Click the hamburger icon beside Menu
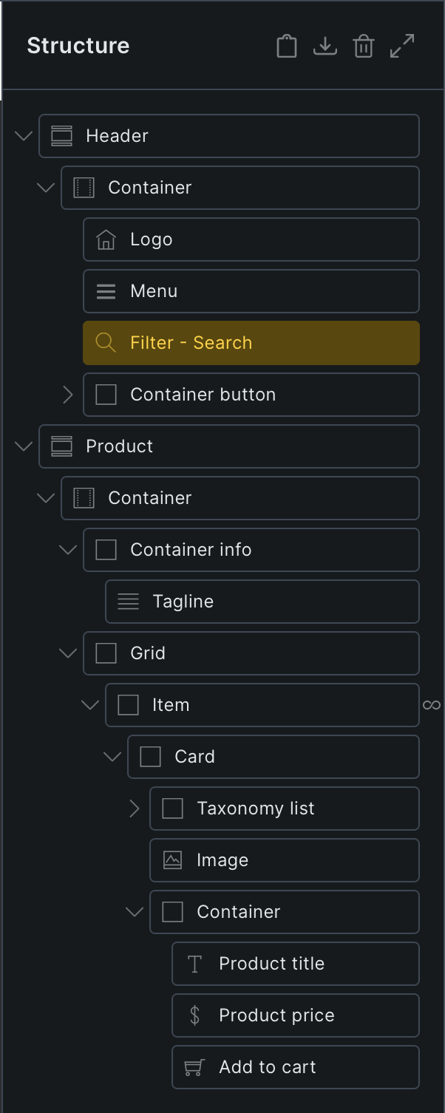Viewport: 445px width, 1113px height. tap(106, 291)
